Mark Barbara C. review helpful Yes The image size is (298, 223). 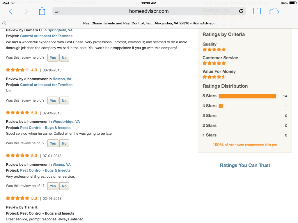[x=53, y=58]
